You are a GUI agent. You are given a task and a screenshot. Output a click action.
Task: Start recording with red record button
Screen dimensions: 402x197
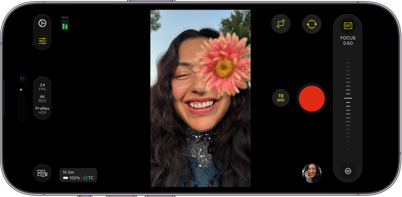(312, 98)
